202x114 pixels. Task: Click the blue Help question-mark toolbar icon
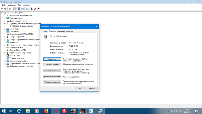(19, 9)
